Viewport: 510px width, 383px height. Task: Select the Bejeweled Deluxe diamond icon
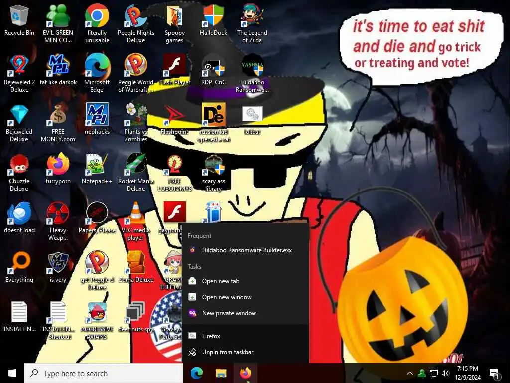(x=19, y=123)
